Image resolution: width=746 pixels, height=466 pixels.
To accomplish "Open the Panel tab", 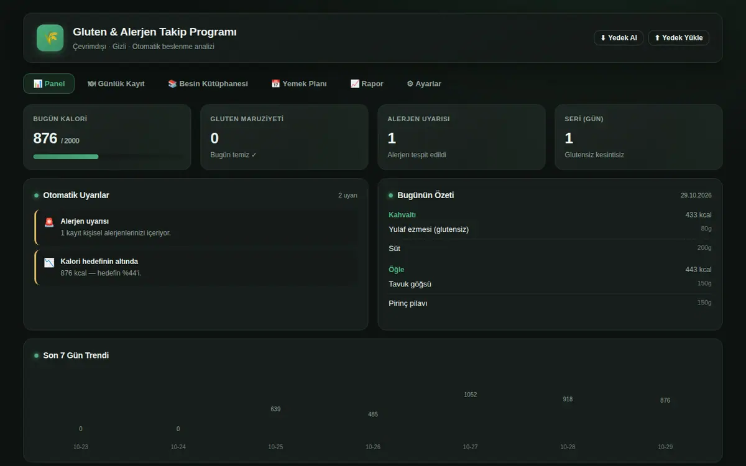I will coord(49,84).
